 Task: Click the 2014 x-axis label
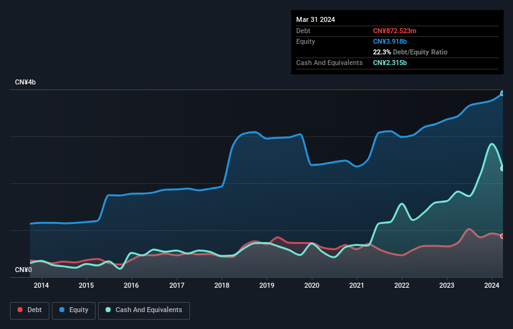[x=41, y=285]
